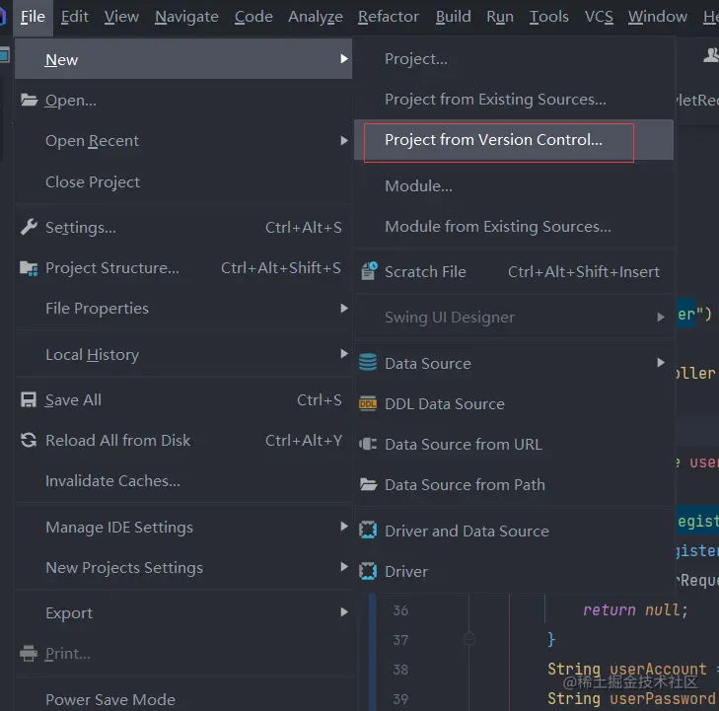The height and width of the screenshot is (711, 719).
Task: Click line number 36 in gutter
Action: pos(400,610)
